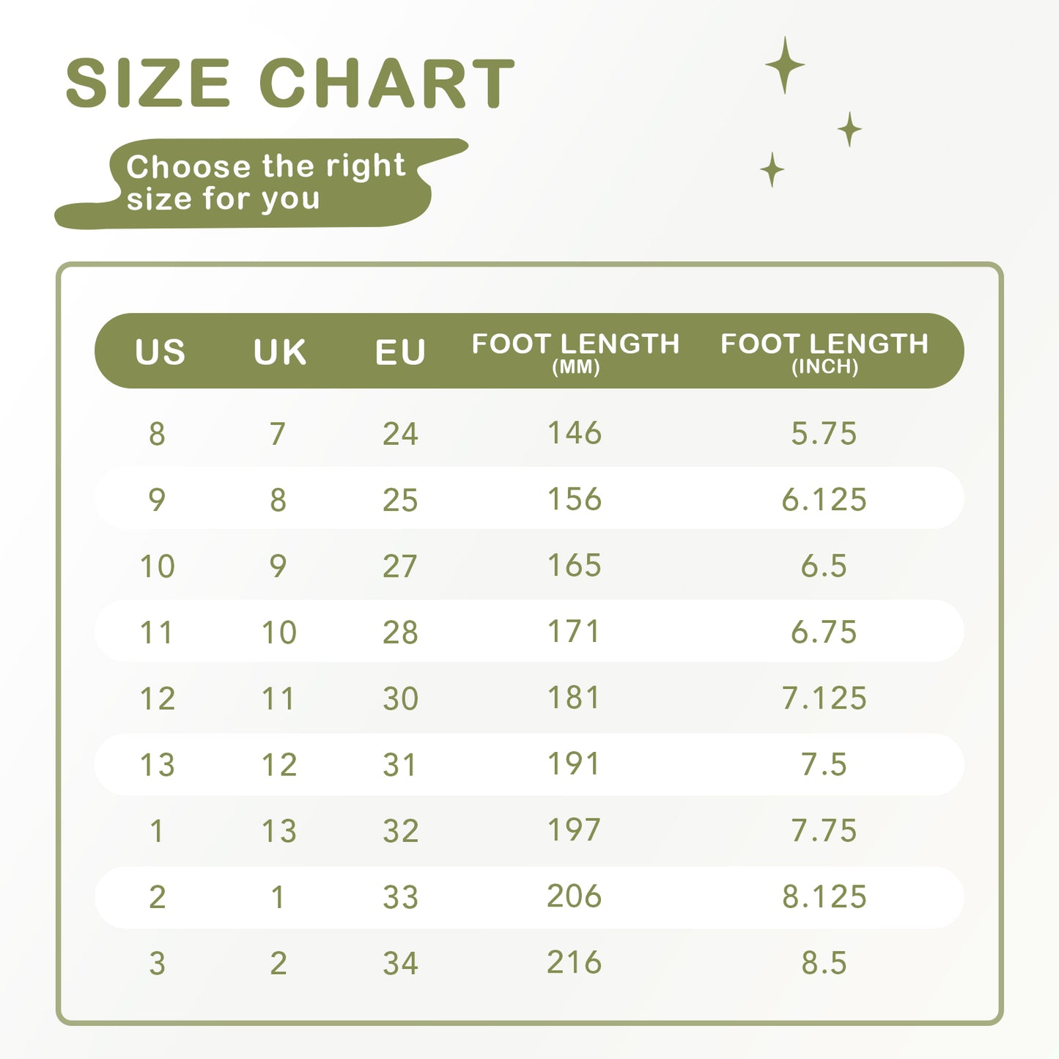
Task: Click EU size 27 cell
Action: click(x=400, y=567)
